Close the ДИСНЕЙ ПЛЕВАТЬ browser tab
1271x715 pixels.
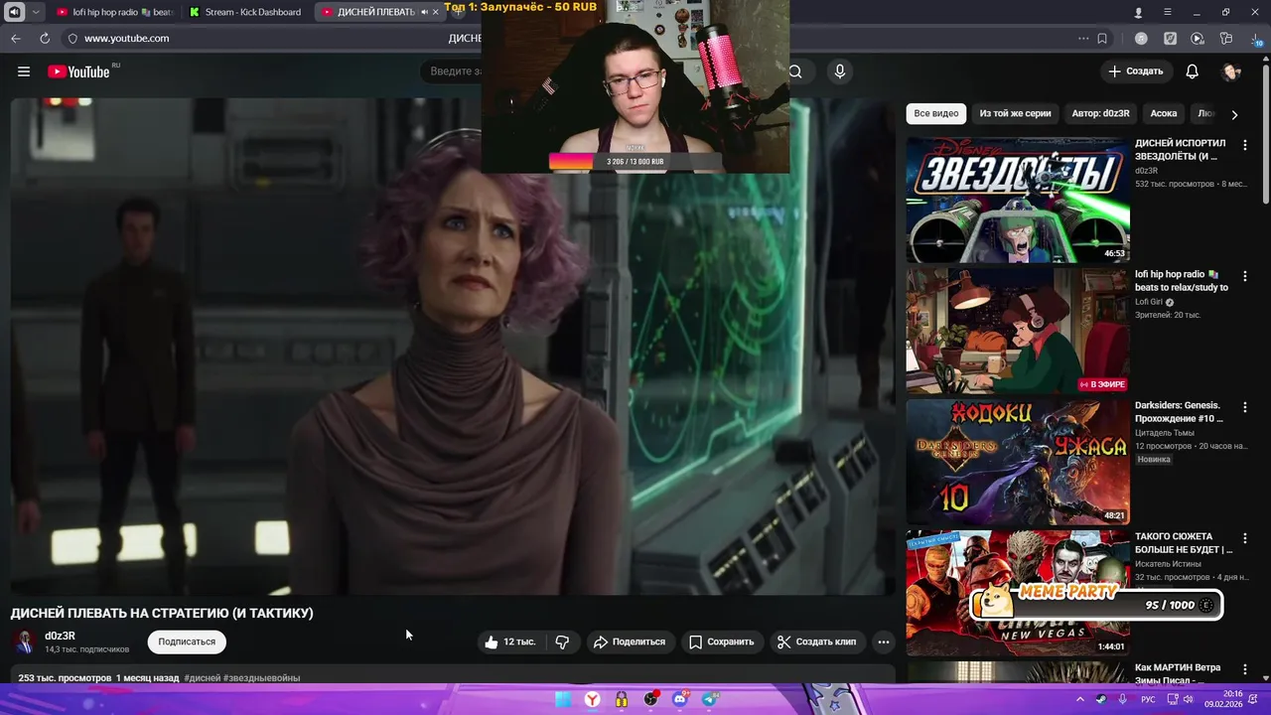436,12
